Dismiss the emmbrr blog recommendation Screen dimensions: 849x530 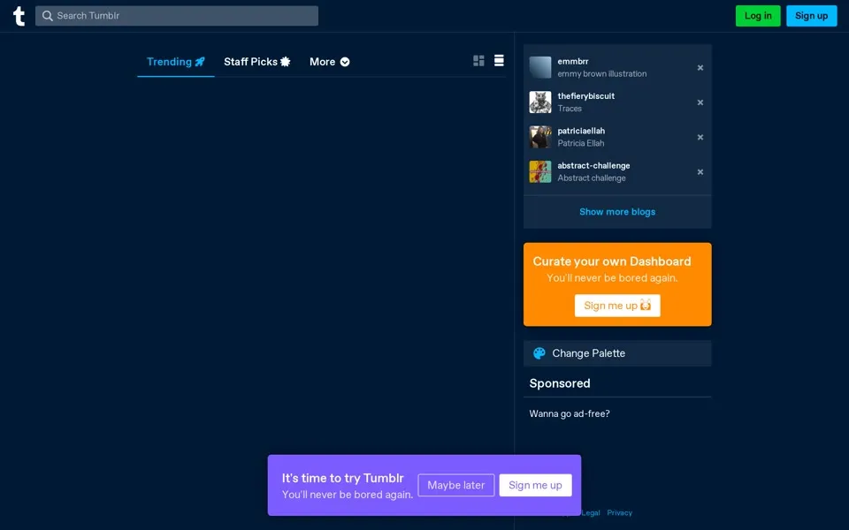tap(700, 68)
